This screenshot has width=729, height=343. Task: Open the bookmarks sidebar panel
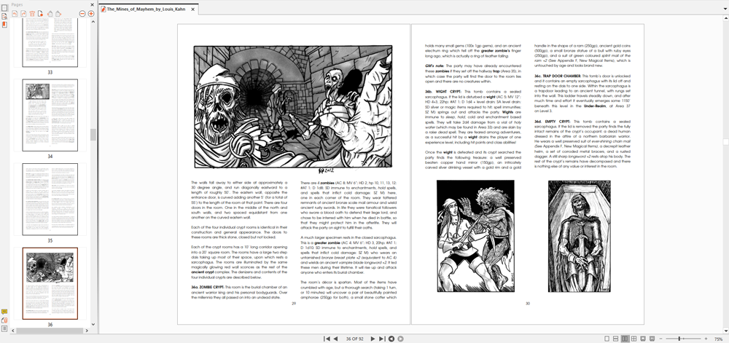[x=4, y=25]
